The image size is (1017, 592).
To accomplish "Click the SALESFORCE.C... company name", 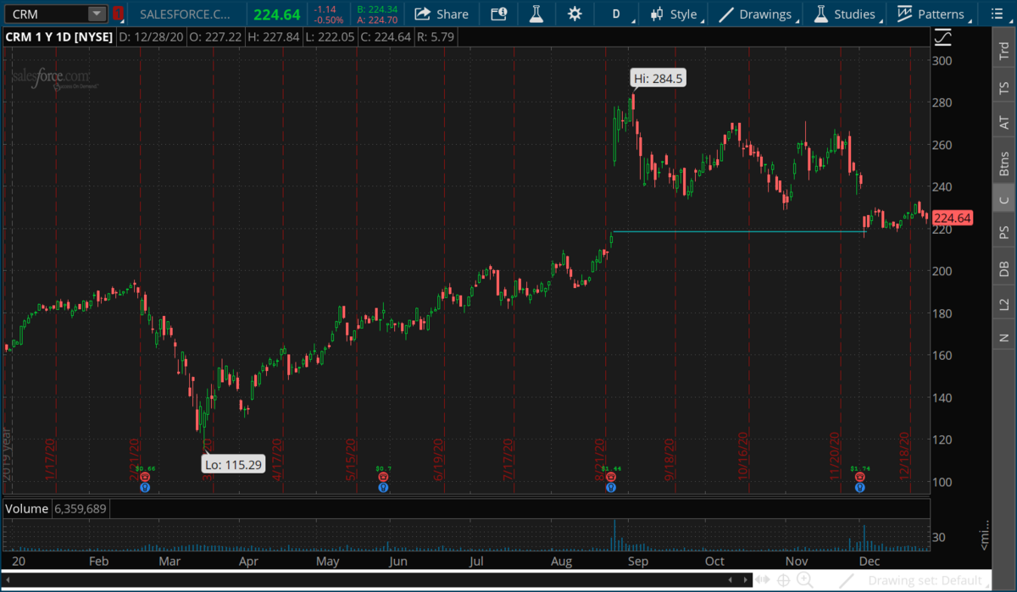I will coord(185,14).
